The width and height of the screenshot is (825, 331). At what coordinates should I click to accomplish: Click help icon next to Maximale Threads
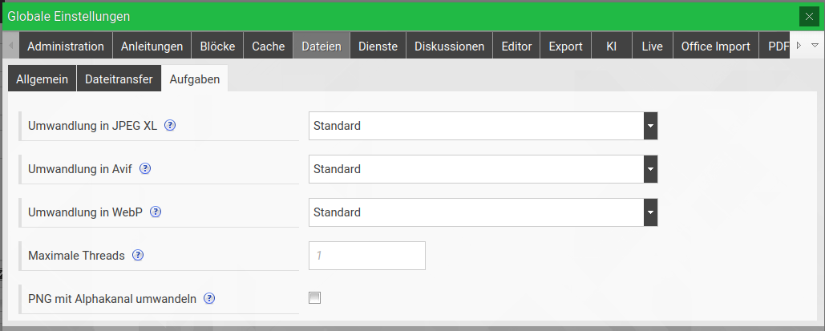[x=138, y=256]
